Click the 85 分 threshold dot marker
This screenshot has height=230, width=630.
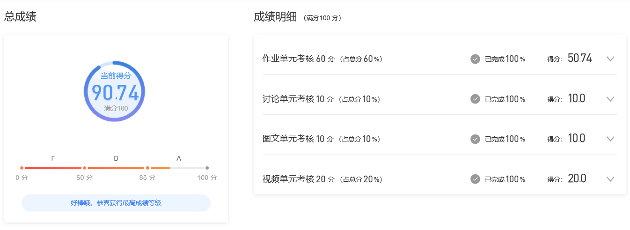tap(147, 168)
